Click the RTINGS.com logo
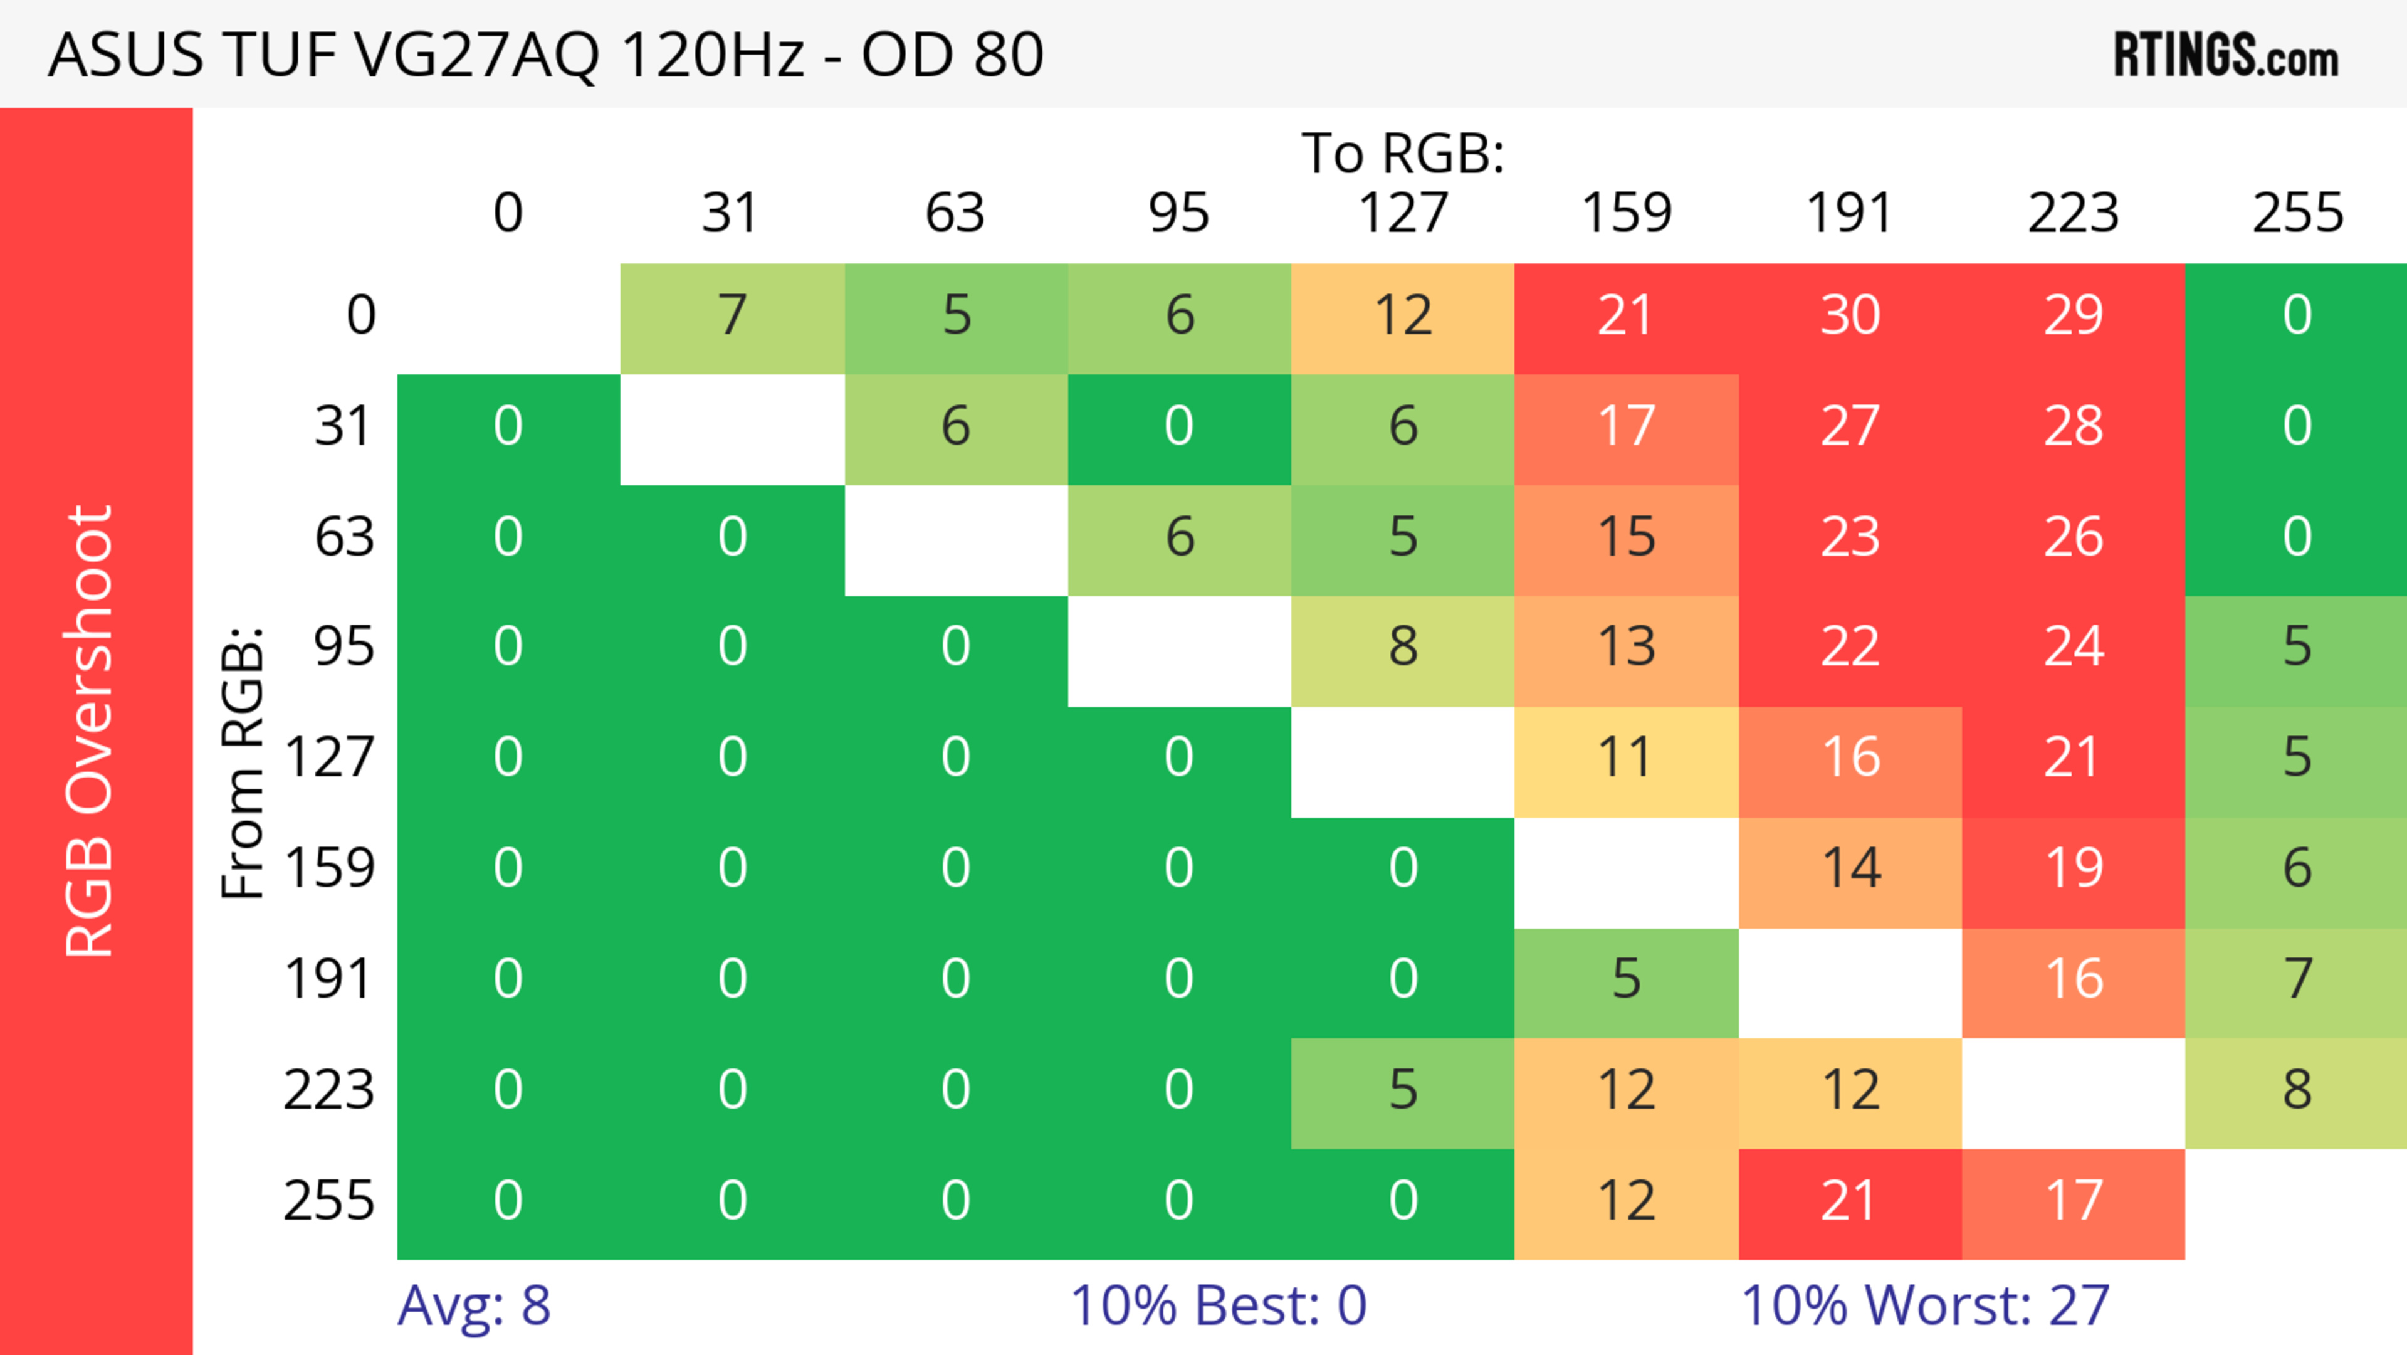2407x1355 pixels. coord(2226,54)
